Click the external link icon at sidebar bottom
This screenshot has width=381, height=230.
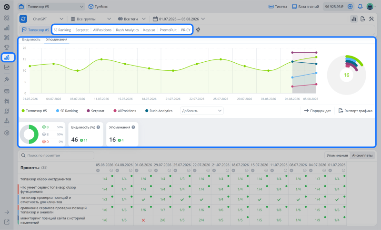(x=7, y=222)
